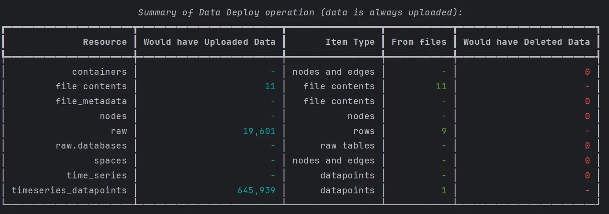Click the "Would have Uploaded Data" header
Viewport: 609px width, 214px height.
(209, 42)
